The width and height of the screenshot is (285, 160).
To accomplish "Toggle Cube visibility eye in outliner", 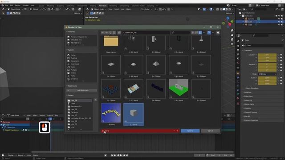I will pos(279,22).
